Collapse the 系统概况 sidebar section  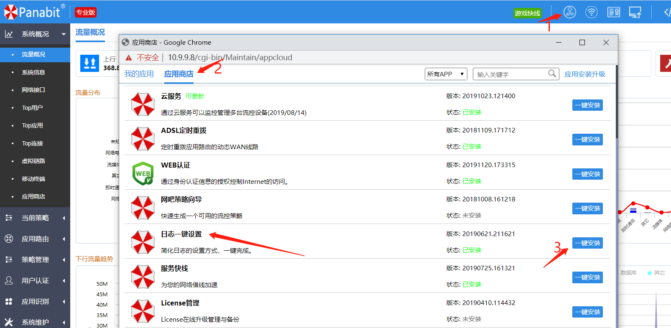click(35, 34)
